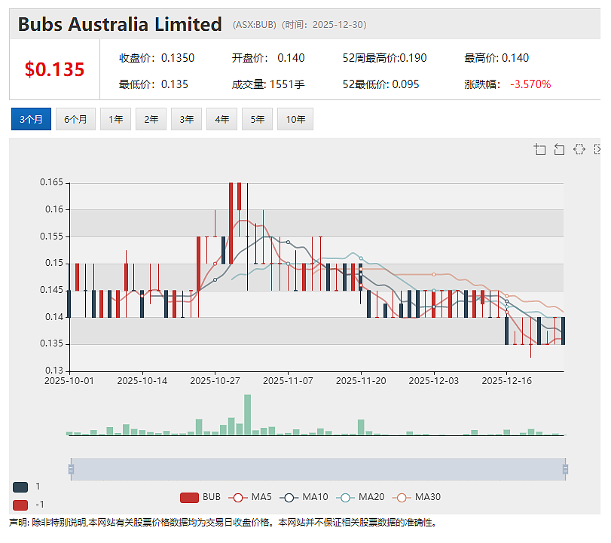The height and width of the screenshot is (543, 611).
Task: Show the 10年 price history
Action: pyautogui.click(x=295, y=119)
